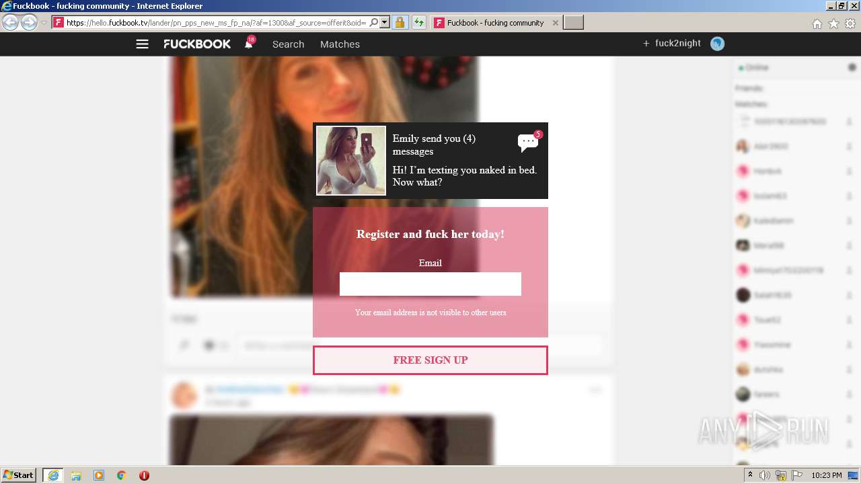Click the network tray icon
This screenshot has height=484, width=861.
781,476
